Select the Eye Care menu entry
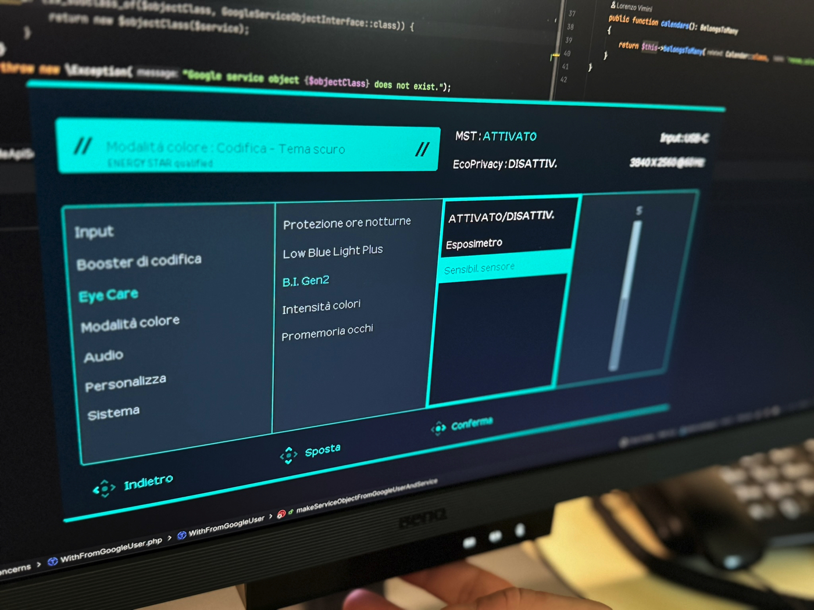 [109, 295]
